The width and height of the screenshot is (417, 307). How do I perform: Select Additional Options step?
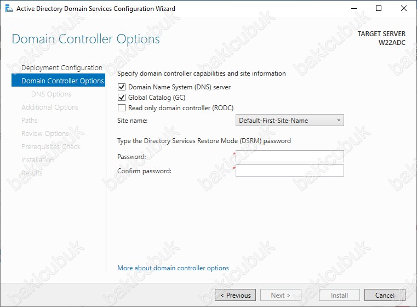click(x=50, y=107)
